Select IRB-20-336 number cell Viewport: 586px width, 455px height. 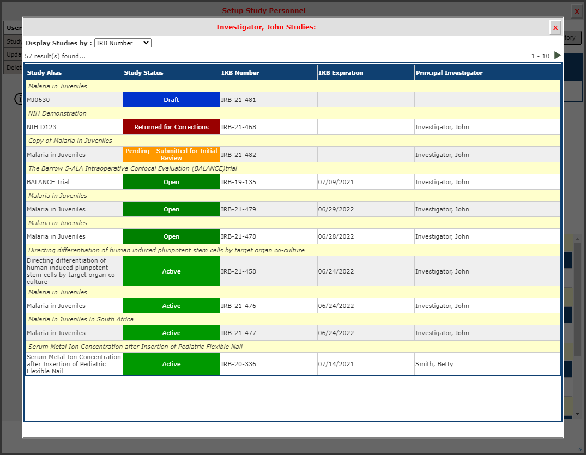tap(268, 364)
